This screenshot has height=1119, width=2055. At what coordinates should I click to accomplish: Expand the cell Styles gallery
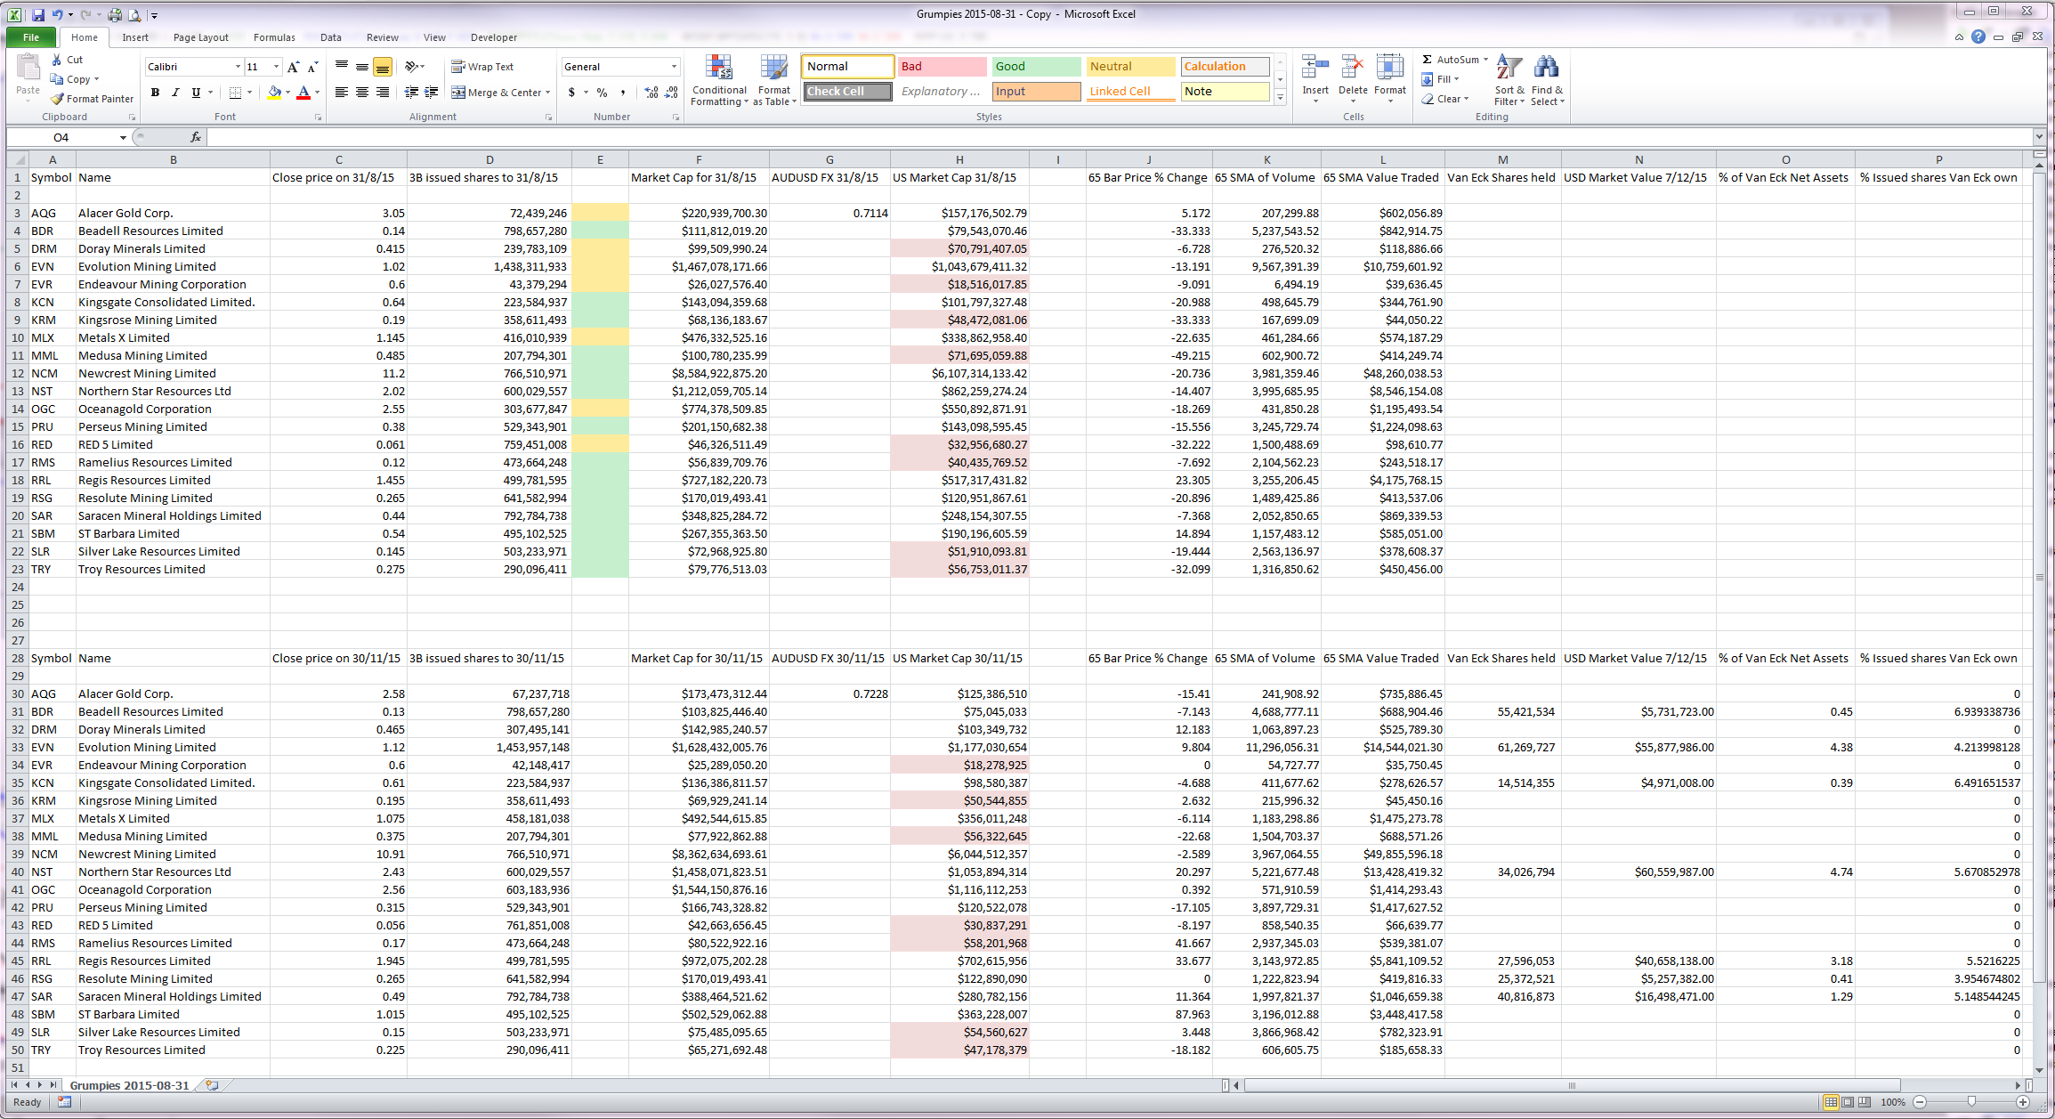[1281, 98]
